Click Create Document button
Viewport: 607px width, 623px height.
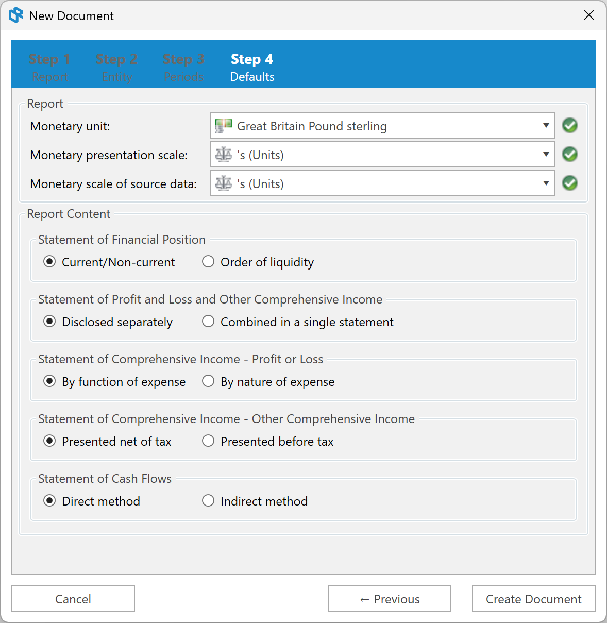[x=534, y=598]
